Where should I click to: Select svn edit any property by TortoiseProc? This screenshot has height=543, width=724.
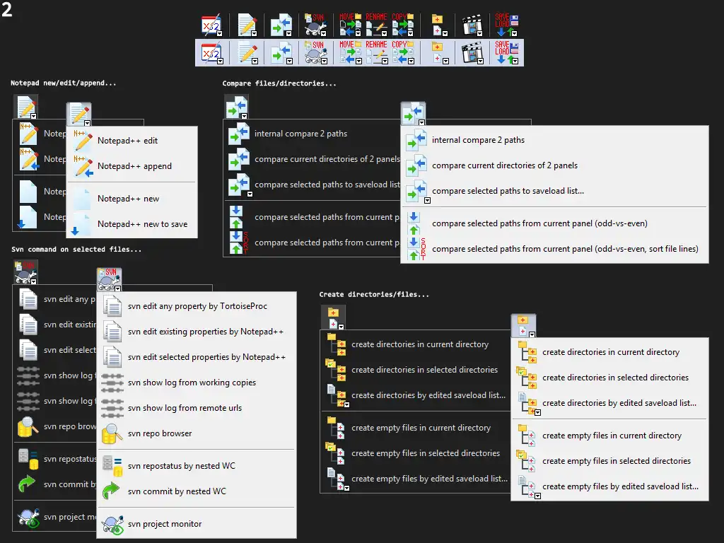197,306
